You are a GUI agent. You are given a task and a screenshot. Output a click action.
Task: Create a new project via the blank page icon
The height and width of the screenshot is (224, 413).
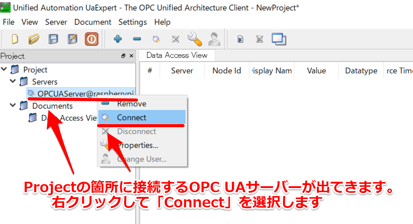coord(15,39)
